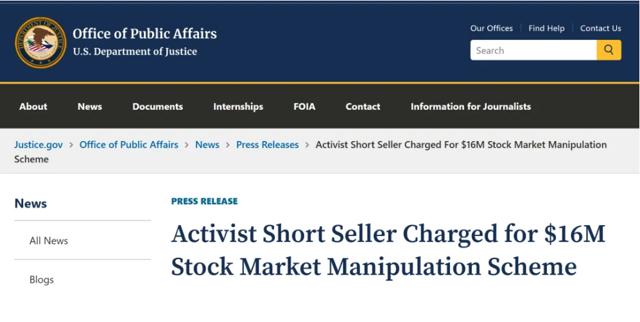
Task: Open the About menu item
Action: [33, 106]
